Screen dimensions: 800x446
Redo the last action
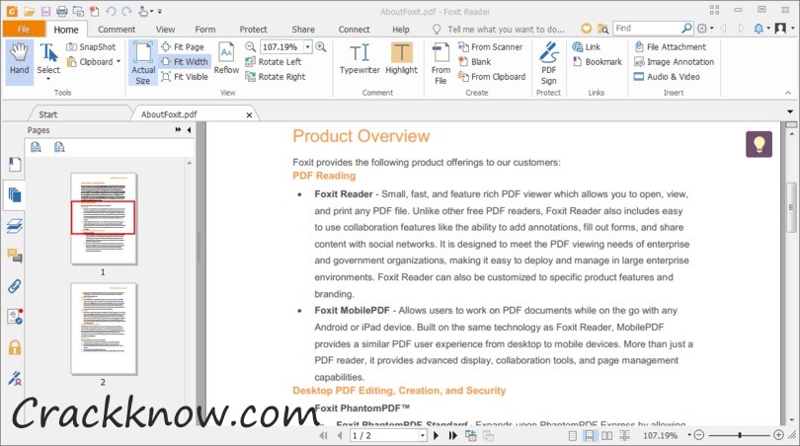(126, 11)
